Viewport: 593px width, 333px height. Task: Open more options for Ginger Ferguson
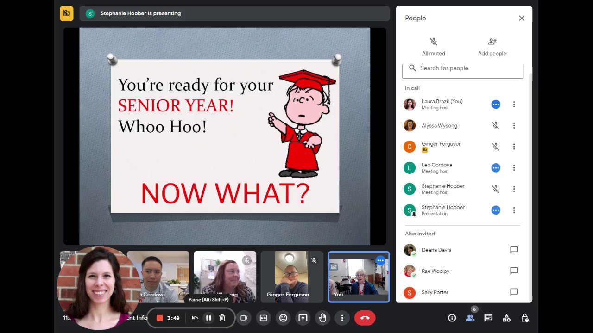[x=514, y=147]
